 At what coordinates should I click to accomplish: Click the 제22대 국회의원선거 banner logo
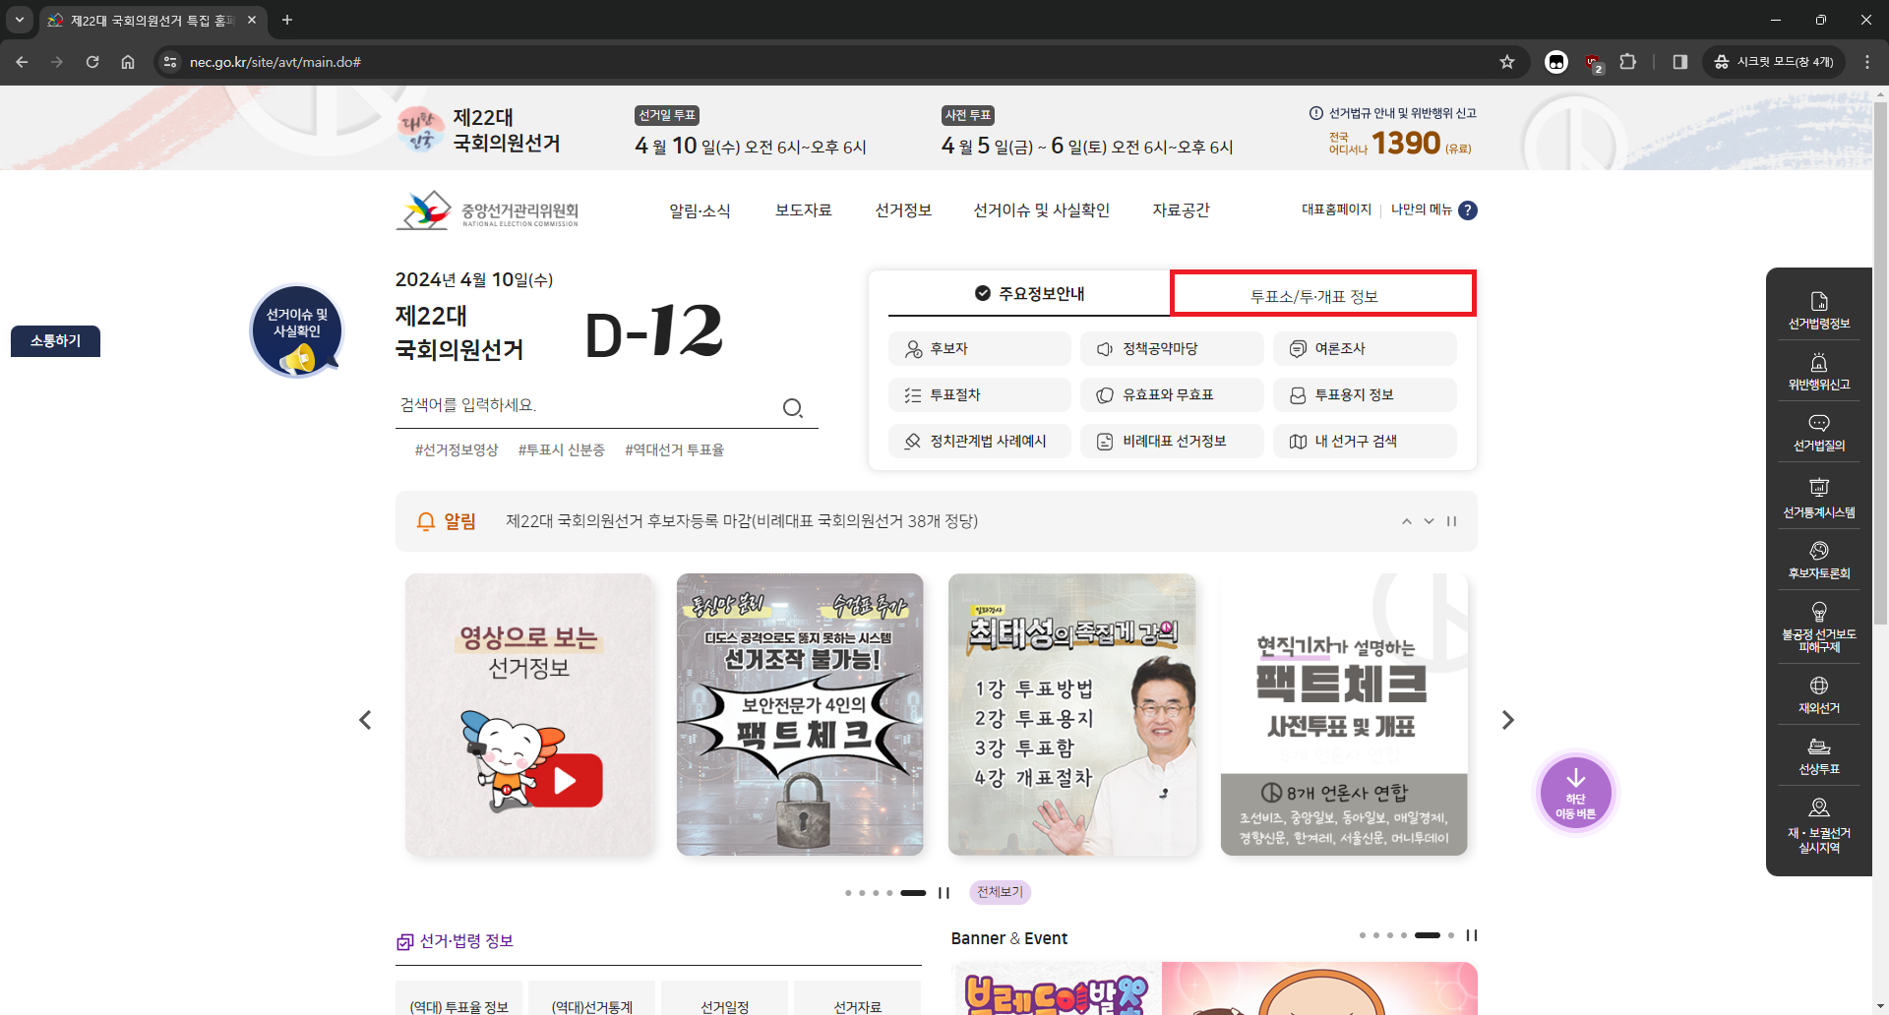coord(478,130)
